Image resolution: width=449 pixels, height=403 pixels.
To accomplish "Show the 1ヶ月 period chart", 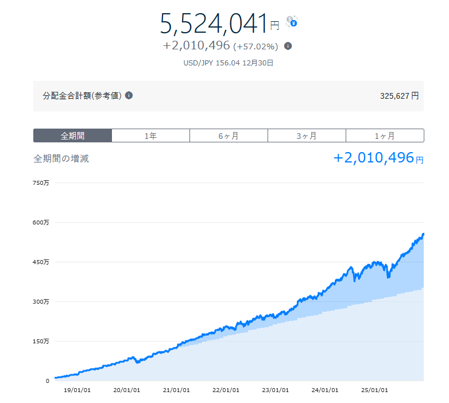I will click(385, 135).
